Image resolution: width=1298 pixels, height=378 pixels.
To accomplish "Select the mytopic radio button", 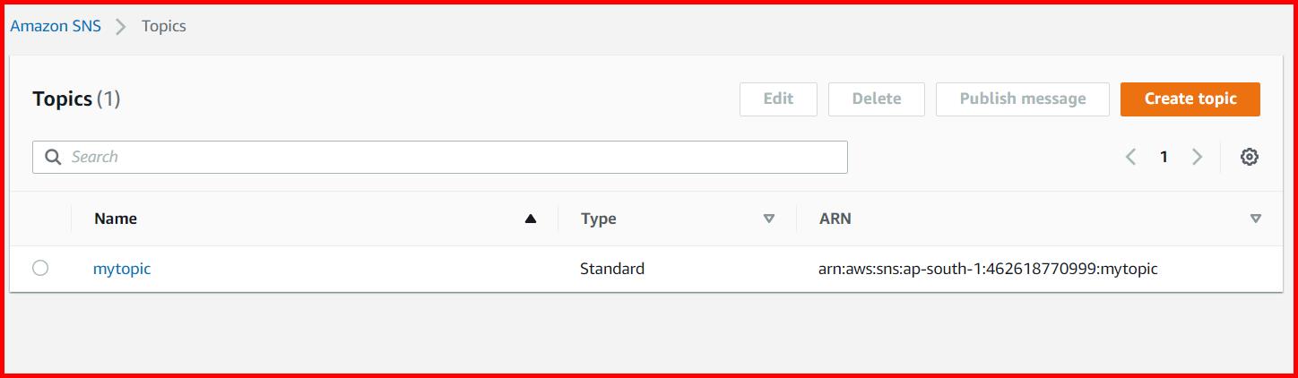I will [x=40, y=268].
